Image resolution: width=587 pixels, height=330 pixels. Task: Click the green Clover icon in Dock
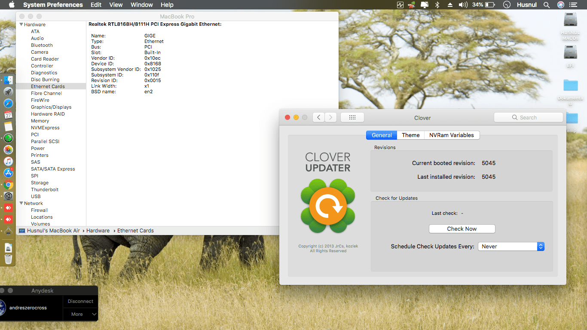click(x=8, y=138)
